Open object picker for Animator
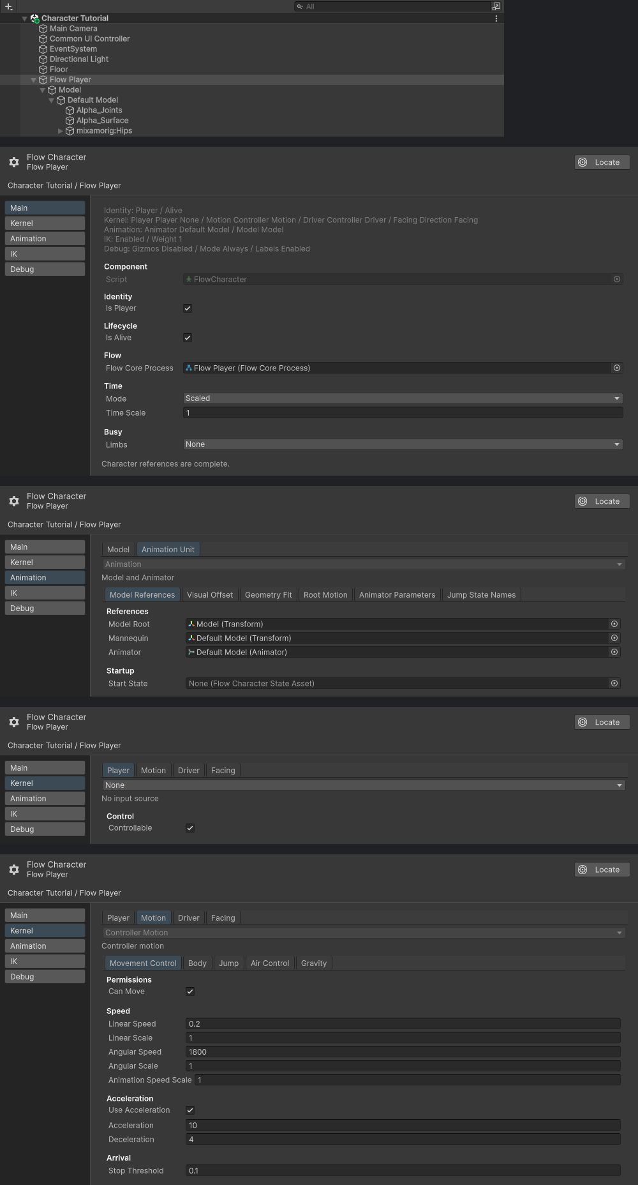The height and width of the screenshot is (1185, 638). click(x=614, y=652)
